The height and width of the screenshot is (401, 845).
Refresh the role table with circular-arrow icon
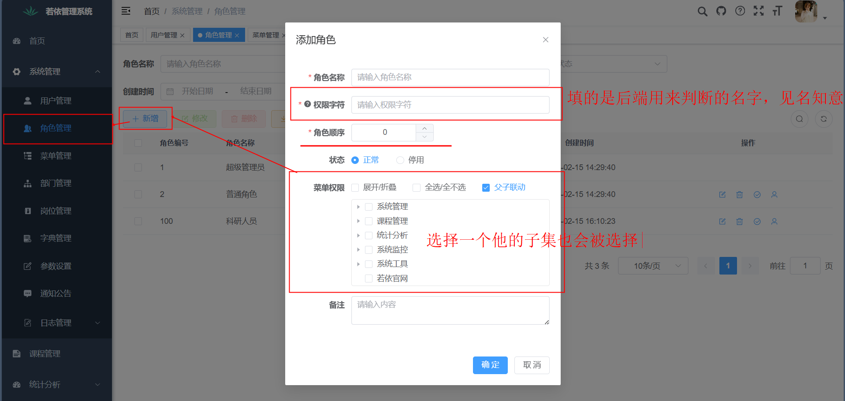pyautogui.click(x=823, y=119)
